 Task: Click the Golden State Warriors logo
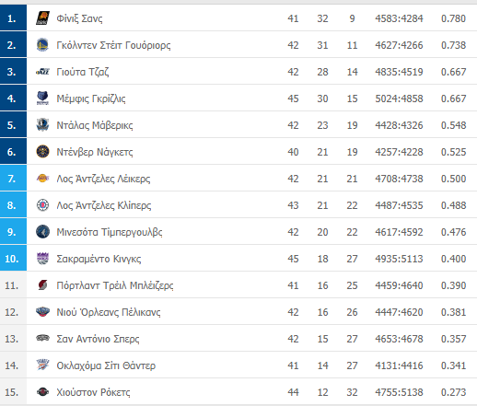click(42, 45)
